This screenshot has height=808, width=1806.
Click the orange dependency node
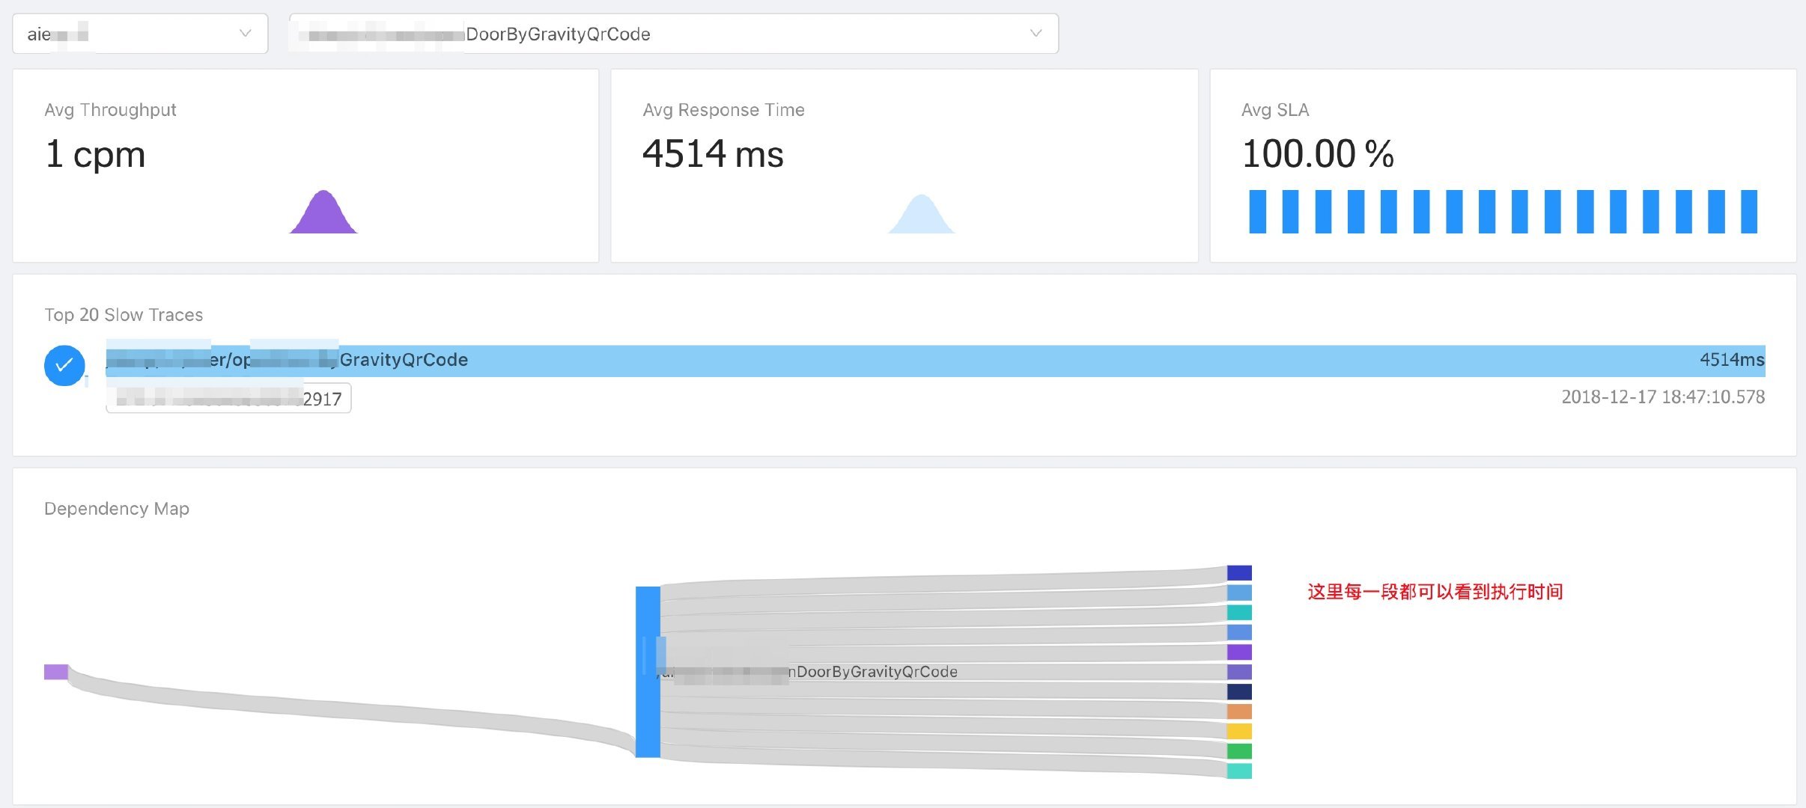(1239, 711)
